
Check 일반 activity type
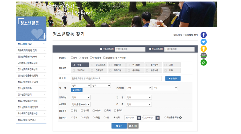click(x=72, y=110)
